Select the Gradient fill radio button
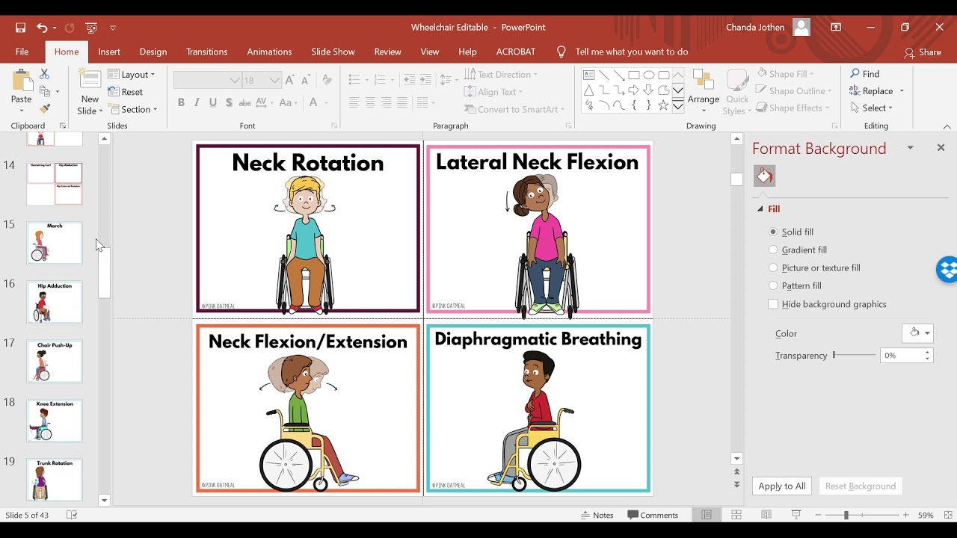The height and width of the screenshot is (538, 957). click(x=773, y=250)
